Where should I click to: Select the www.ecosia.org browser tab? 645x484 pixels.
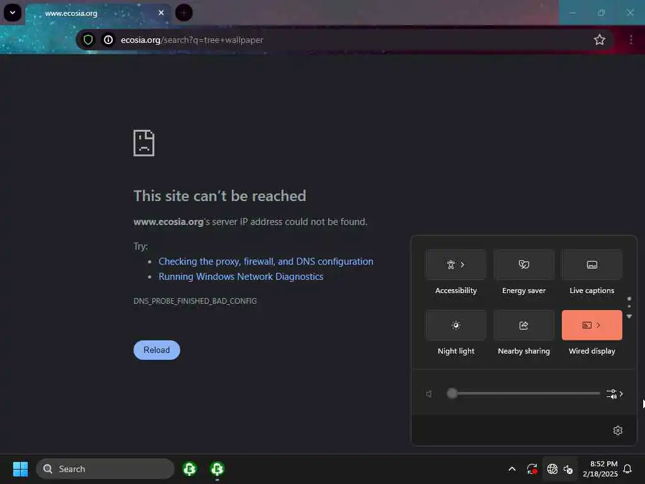tap(98, 13)
